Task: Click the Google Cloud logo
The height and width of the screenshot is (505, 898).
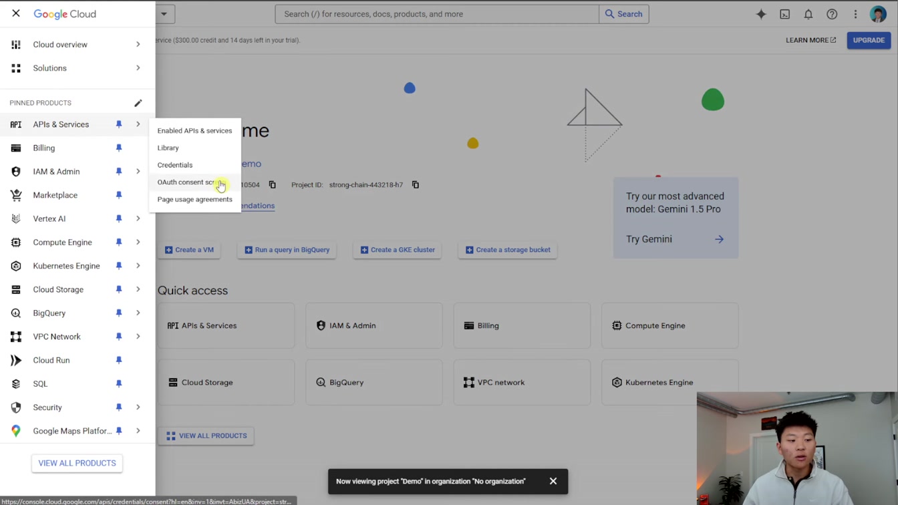Action: 65,14
